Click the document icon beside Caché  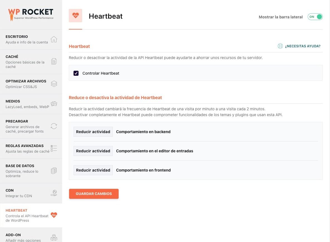(54, 62)
